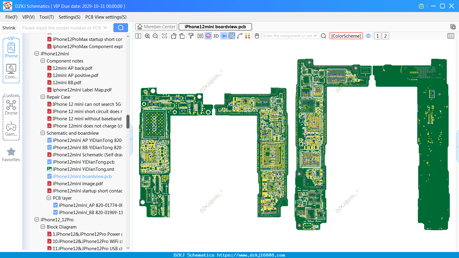Click the tree scroll-down arrow
This screenshot has width=459, height=258.
click(128, 248)
